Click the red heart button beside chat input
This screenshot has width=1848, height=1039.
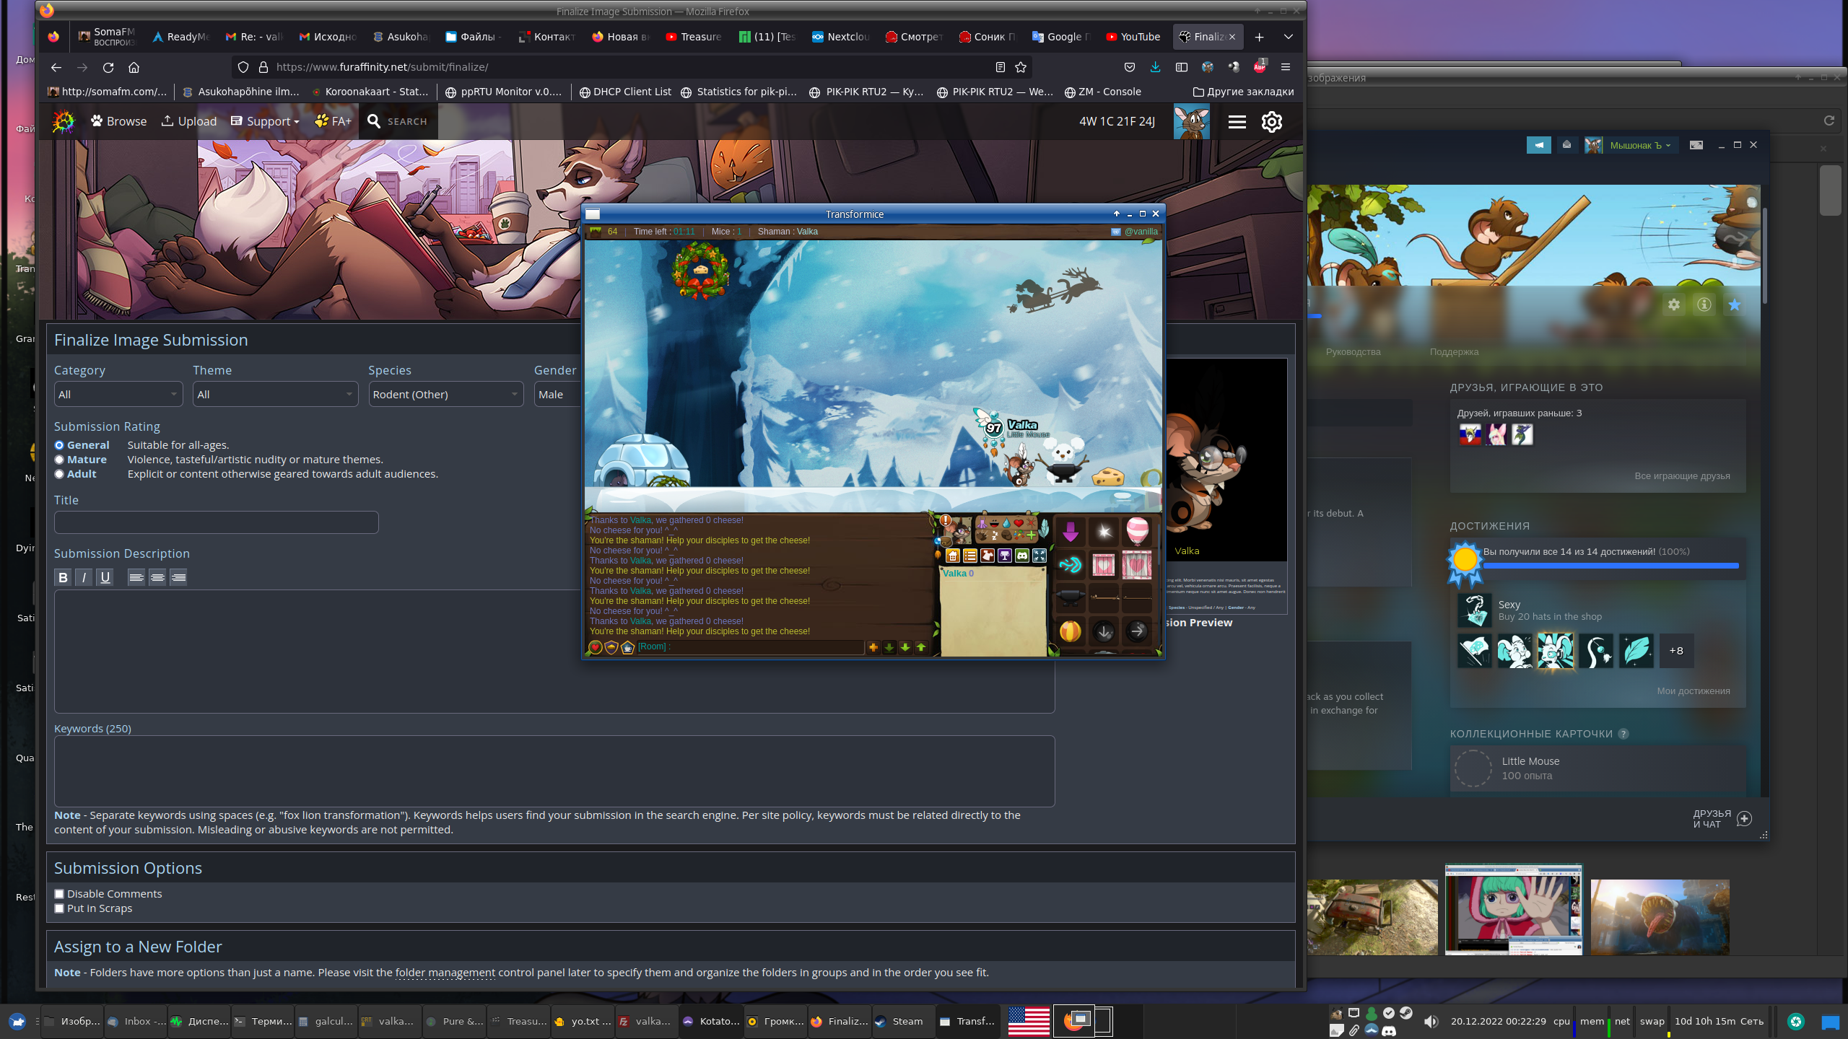(x=596, y=647)
